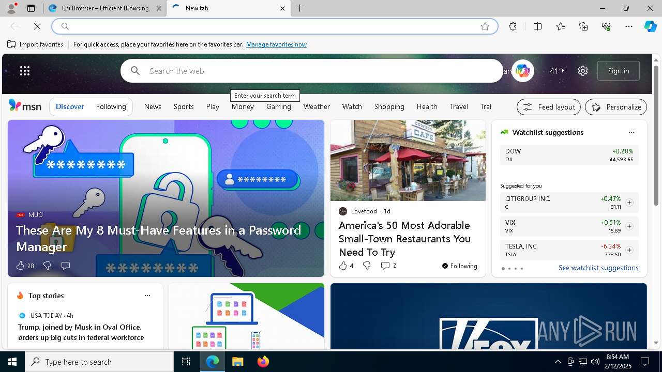Add VIX to watchlist
This screenshot has height=372, width=662.
coord(629,226)
